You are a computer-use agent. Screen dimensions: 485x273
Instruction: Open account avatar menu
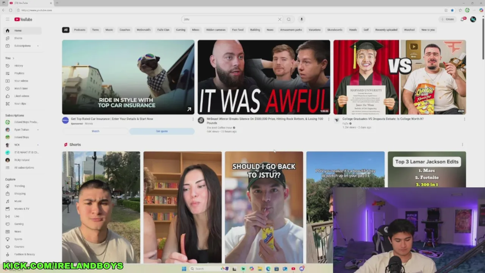(x=473, y=19)
